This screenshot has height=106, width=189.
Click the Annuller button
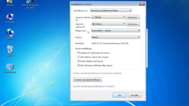(135, 95)
